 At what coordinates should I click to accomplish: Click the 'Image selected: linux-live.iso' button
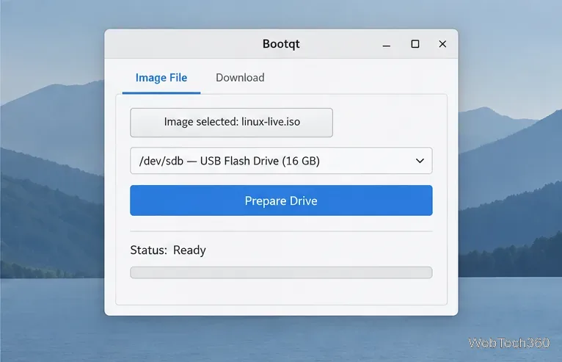coord(231,123)
